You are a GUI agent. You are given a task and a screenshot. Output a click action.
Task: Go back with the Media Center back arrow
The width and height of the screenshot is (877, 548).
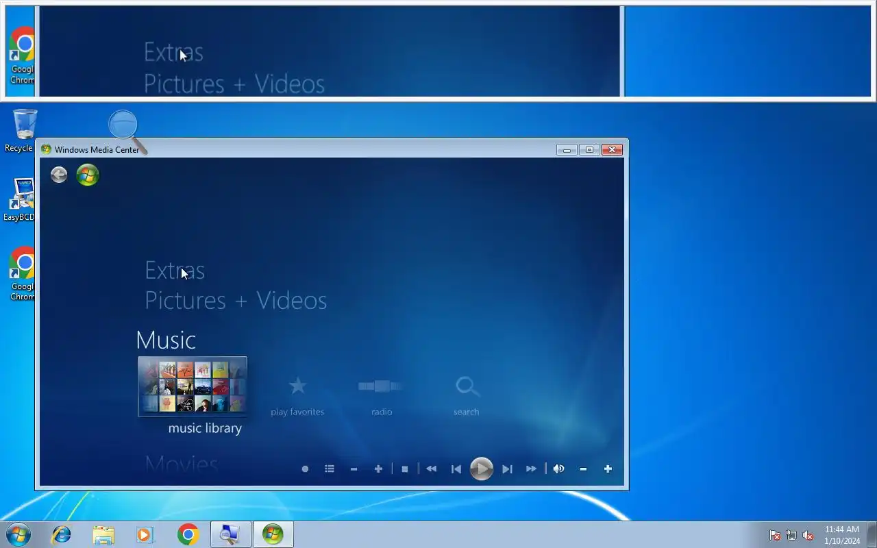(59, 175)
